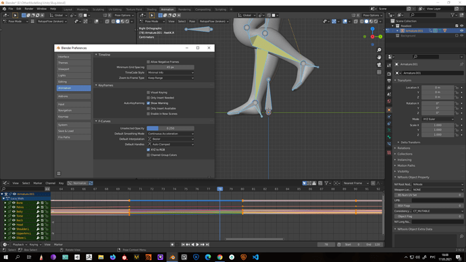Open the Default Handles dropdown
The height and width of the screenshot is (262, 466).
[x=171, y=145]
